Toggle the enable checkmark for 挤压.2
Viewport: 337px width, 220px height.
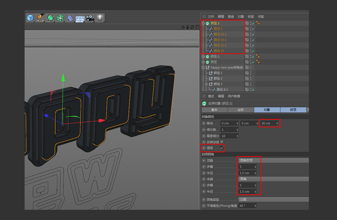(x=253, y=23)
